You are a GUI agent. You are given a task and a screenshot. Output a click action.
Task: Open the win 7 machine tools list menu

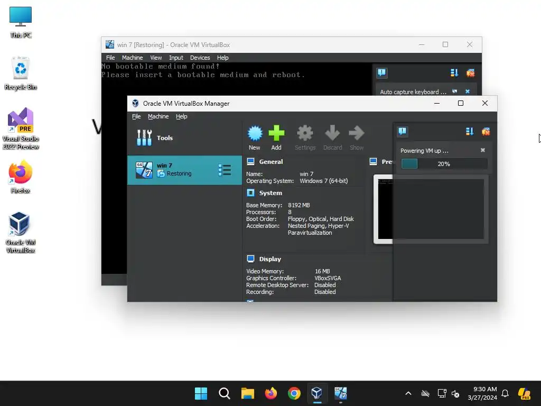click(x=224, y=170)
